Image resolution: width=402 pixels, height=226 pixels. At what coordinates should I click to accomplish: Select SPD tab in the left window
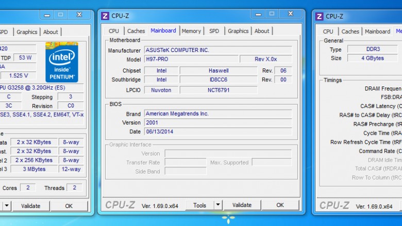coord(4,32)
